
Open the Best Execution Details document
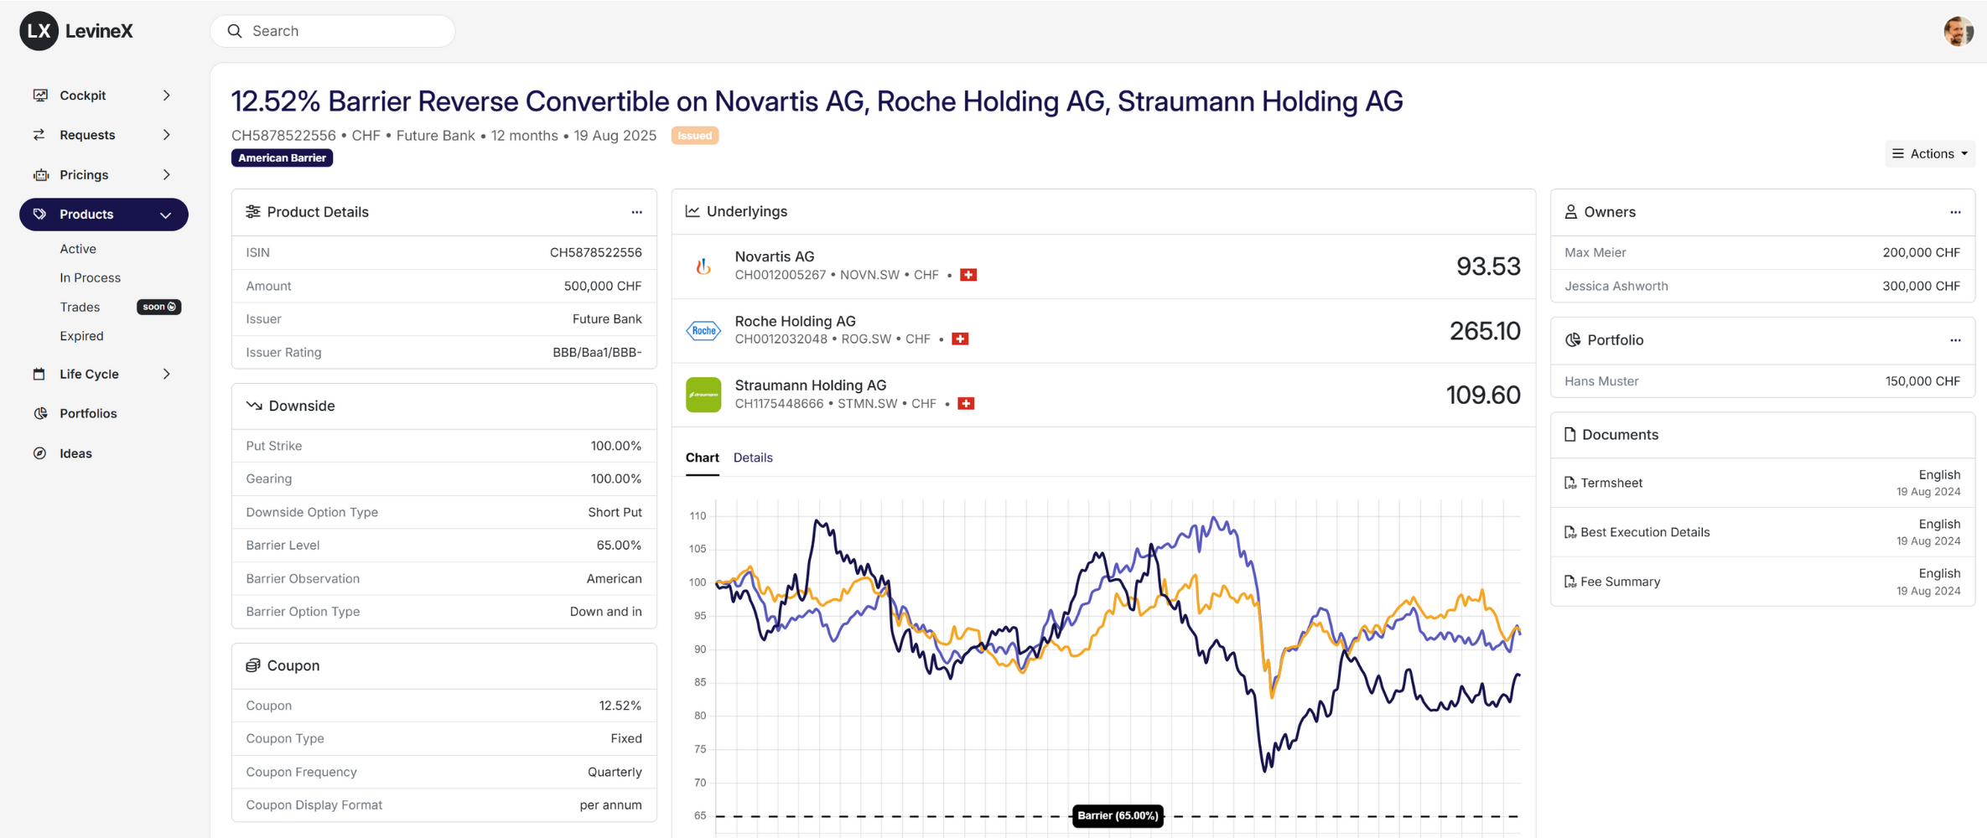1644,532
